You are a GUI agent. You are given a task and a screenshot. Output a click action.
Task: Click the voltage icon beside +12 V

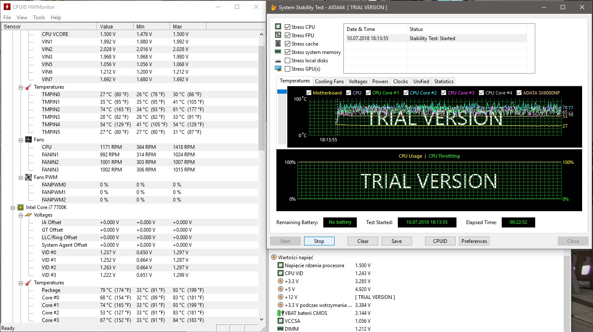[281, 297]
